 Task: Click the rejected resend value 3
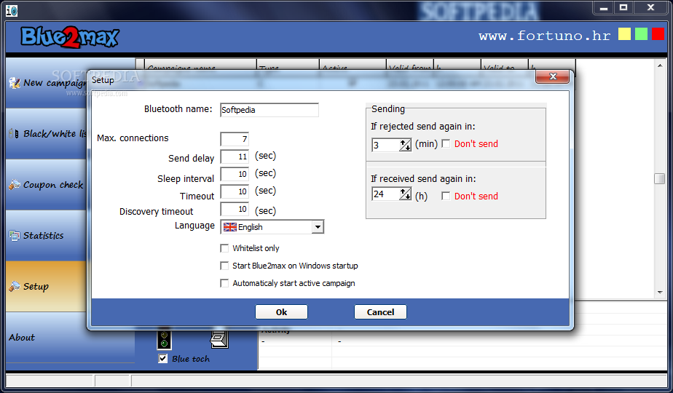click(386, 145)
